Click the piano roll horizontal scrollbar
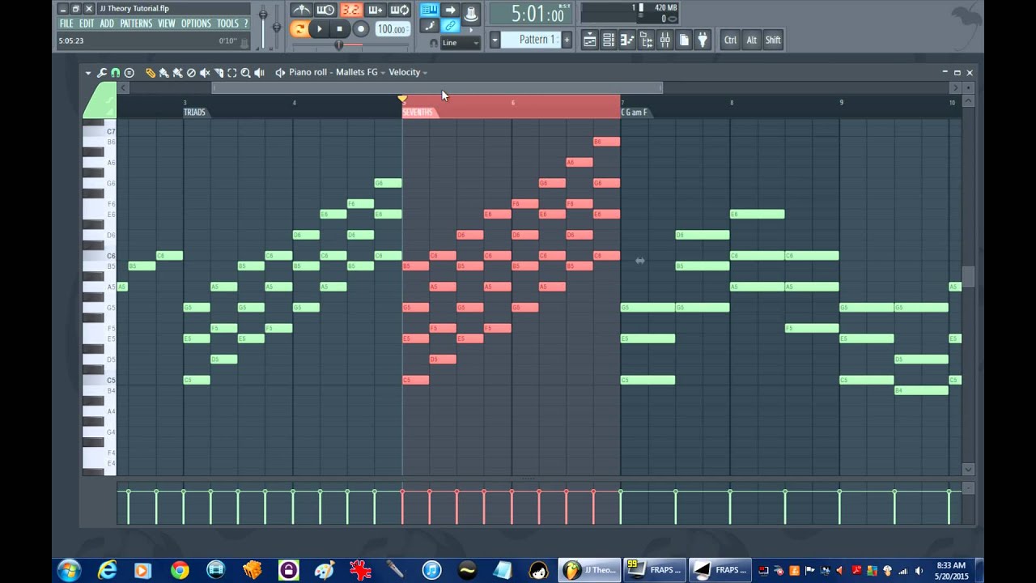 coord(437,87)
